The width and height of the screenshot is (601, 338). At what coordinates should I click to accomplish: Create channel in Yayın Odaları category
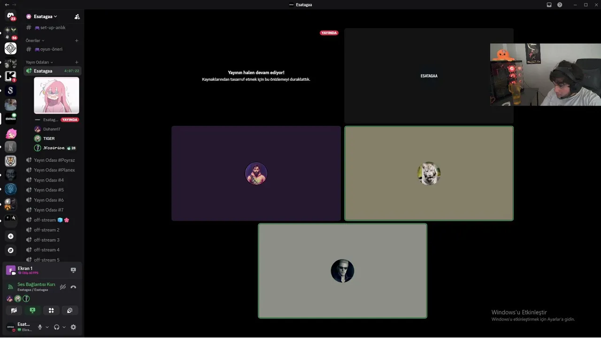tap(77, 62)
